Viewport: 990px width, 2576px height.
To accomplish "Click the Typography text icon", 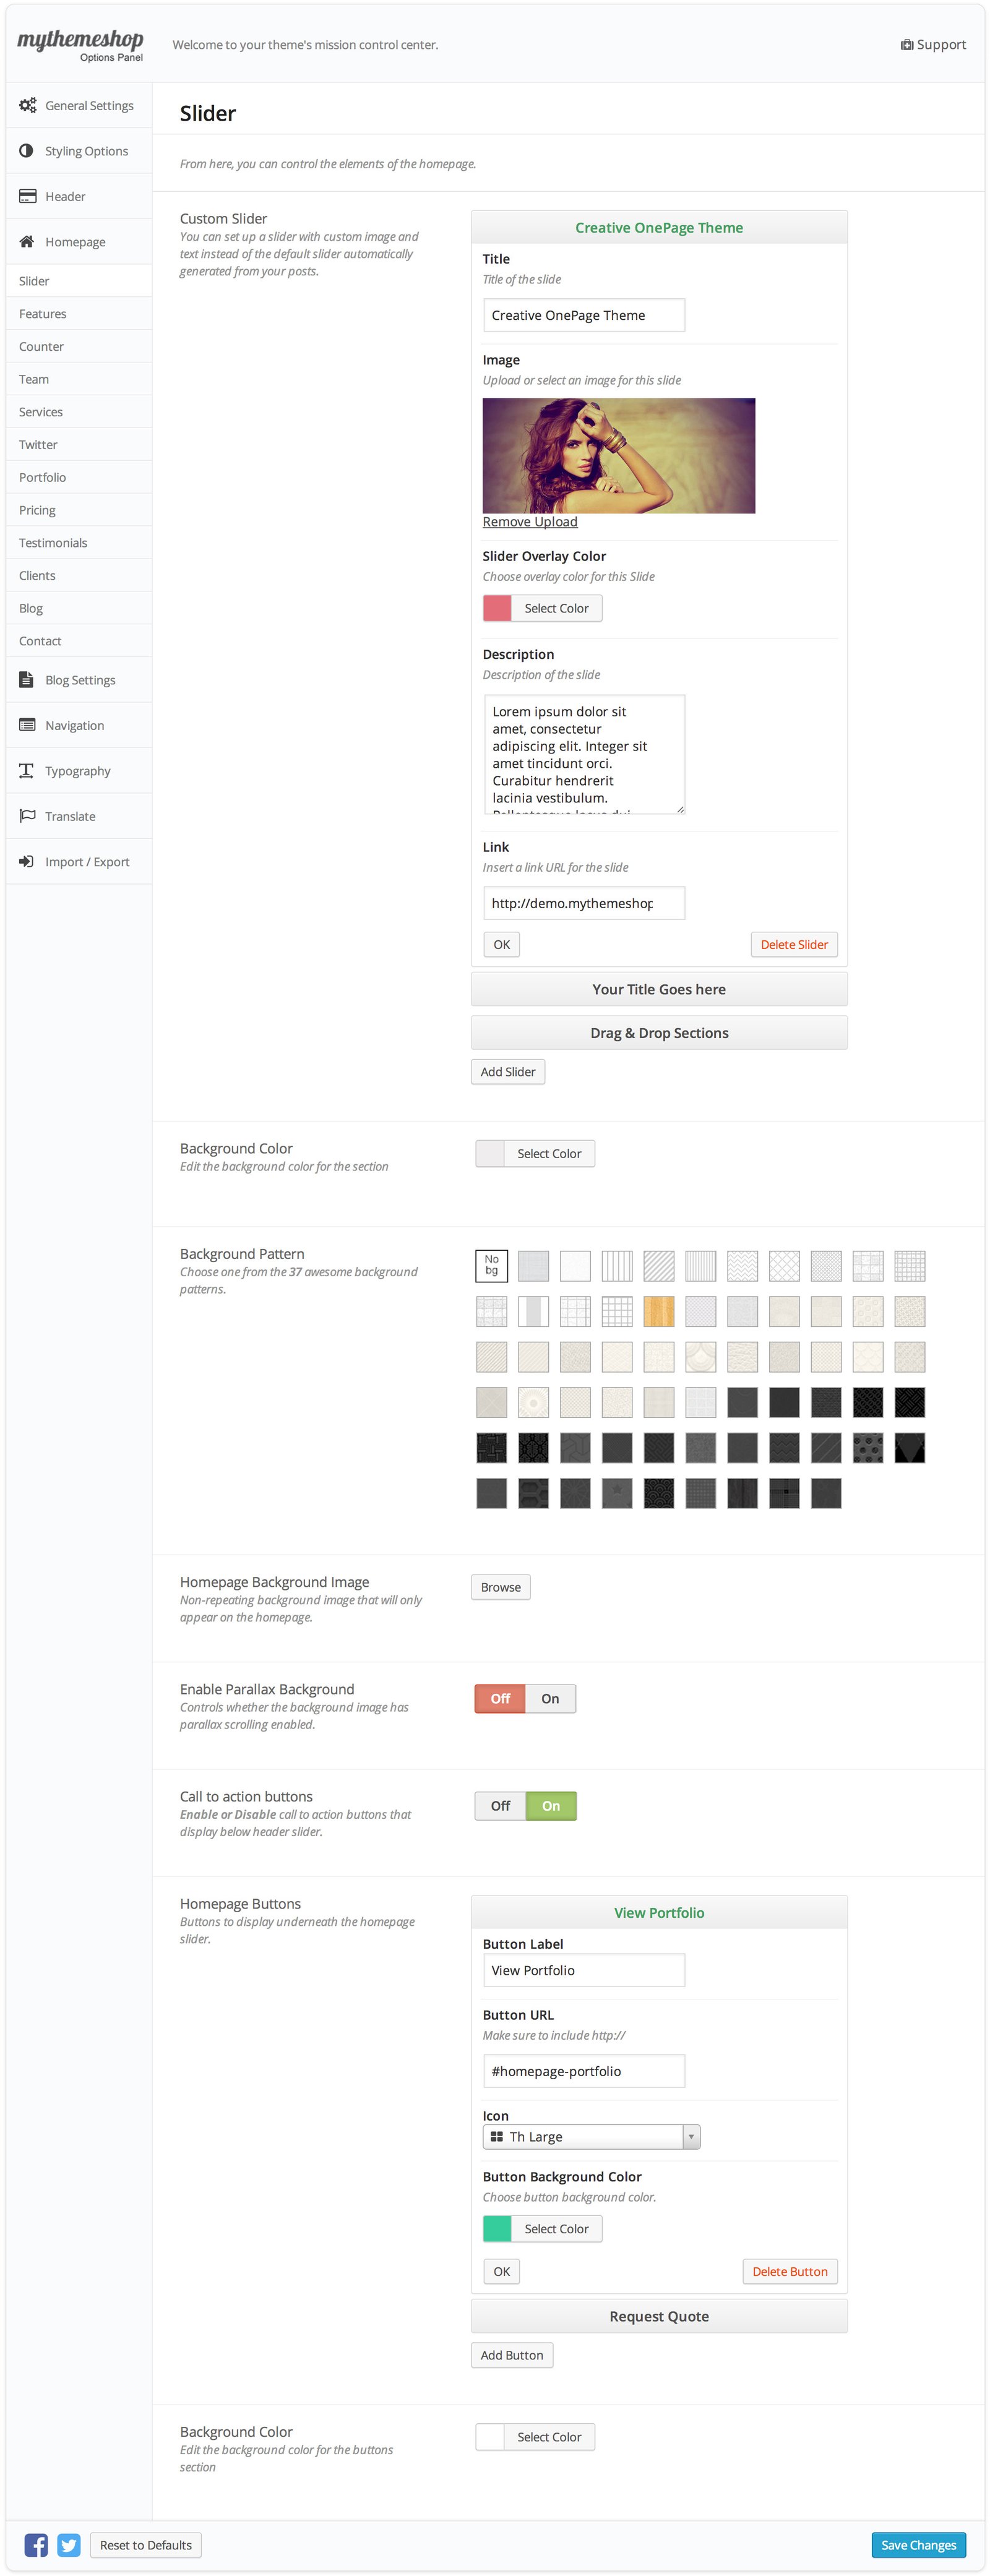I will point(27,771).
